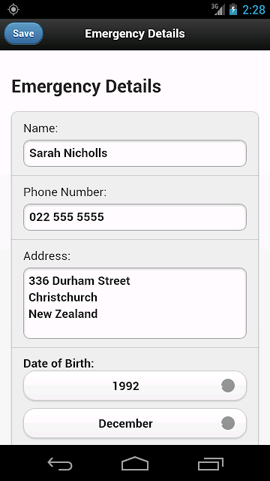The width and height of the screenshot is (270, 481).
Task: Click the round indicator icon on 1992 selector
Action: point(228,386)
